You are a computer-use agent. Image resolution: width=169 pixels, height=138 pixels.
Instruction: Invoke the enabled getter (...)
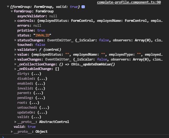pyautogui.click(x=40, y=83)
